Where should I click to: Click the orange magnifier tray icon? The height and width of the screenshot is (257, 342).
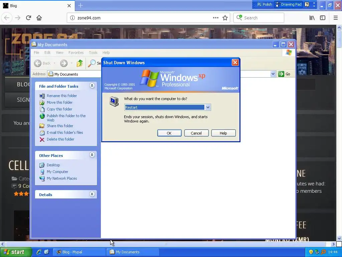[x=323, y=252]
